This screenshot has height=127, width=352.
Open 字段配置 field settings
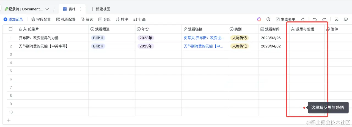[41, 19]
